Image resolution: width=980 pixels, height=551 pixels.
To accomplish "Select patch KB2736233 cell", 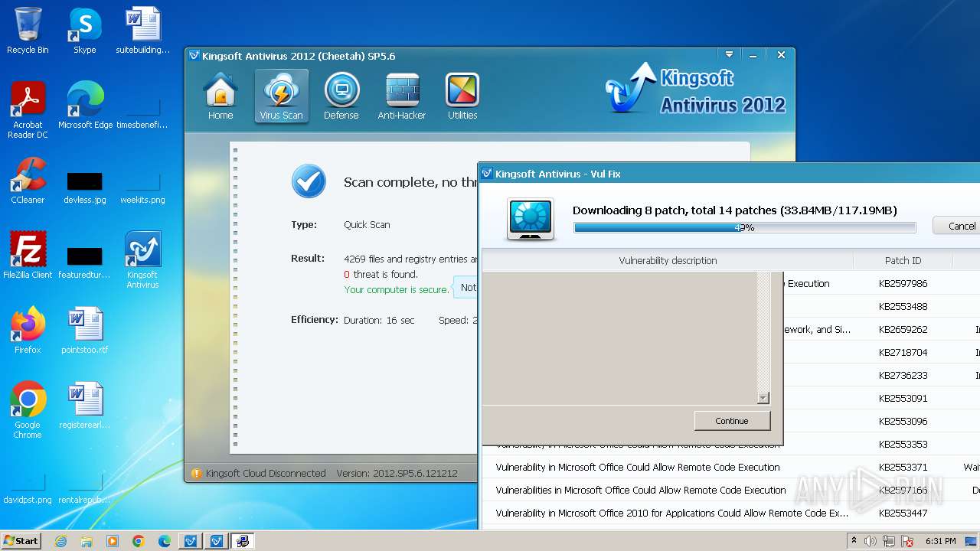I will pyautogui.click(x=903, y=375).
